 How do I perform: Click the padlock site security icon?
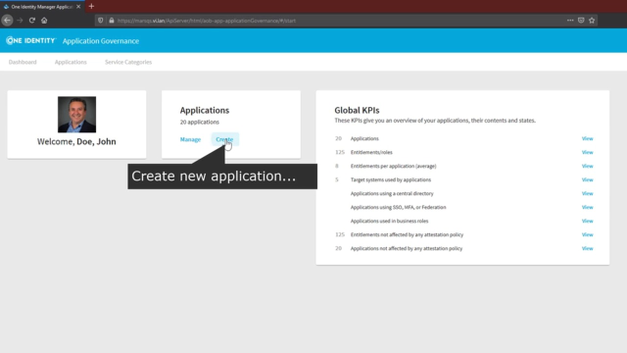(x=112, y=21)
